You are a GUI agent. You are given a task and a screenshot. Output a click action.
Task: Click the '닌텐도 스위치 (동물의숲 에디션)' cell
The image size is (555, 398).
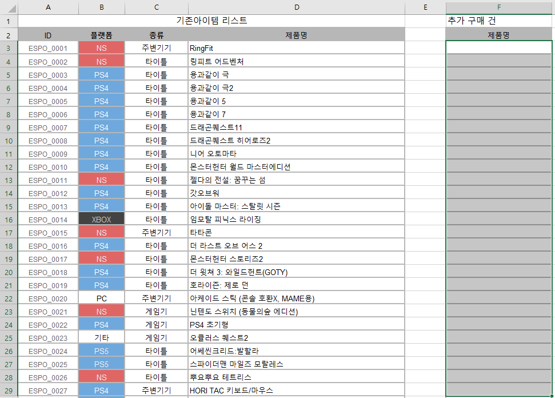click(x=297, y=312)
